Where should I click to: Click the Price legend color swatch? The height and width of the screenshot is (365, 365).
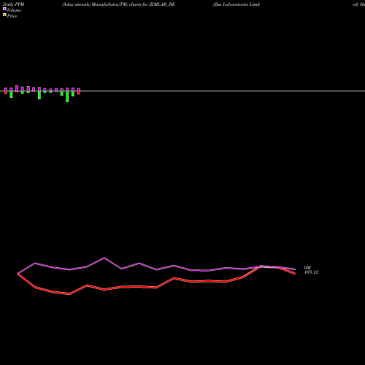click(4, 15)
